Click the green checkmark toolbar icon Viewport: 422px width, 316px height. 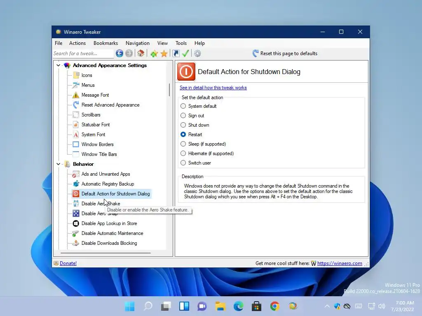[x=185, y=53]
